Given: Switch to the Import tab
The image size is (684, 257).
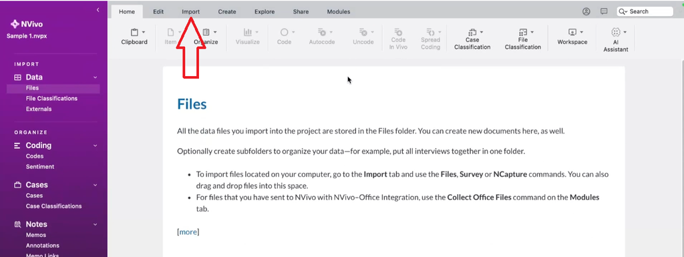Looking at the screenshot, I should click(x=190, y=12).
